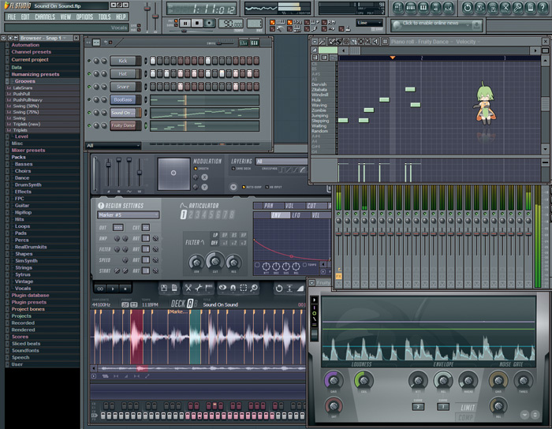This screenshot has width=552, height=429.
Task: Open the EDIT menu
Action: 25,17
